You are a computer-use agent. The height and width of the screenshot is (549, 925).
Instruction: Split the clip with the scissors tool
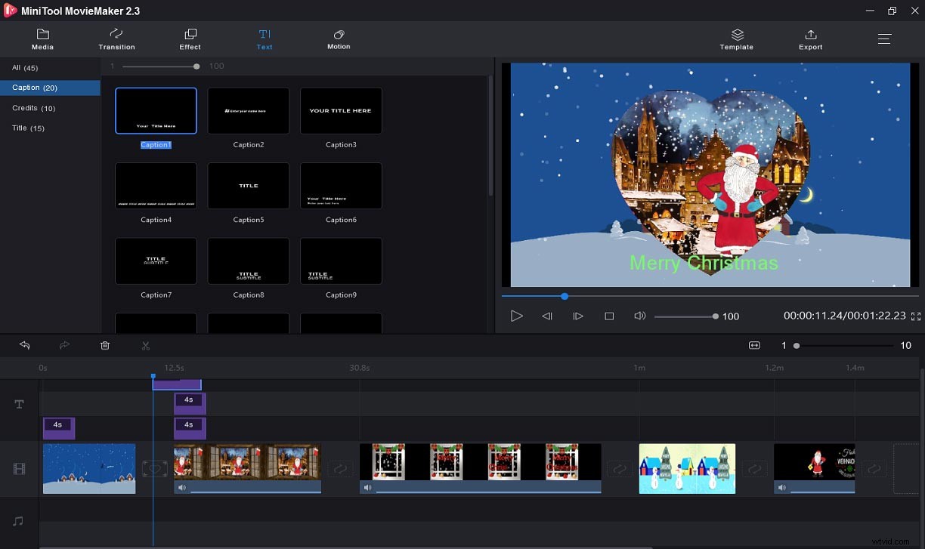145,345
